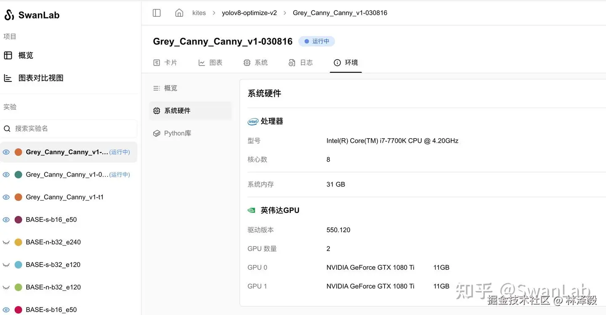Click light blue swatch of BASE-s-b32_e120
This screenshot has width=606, height=315.
pos(19,265)
